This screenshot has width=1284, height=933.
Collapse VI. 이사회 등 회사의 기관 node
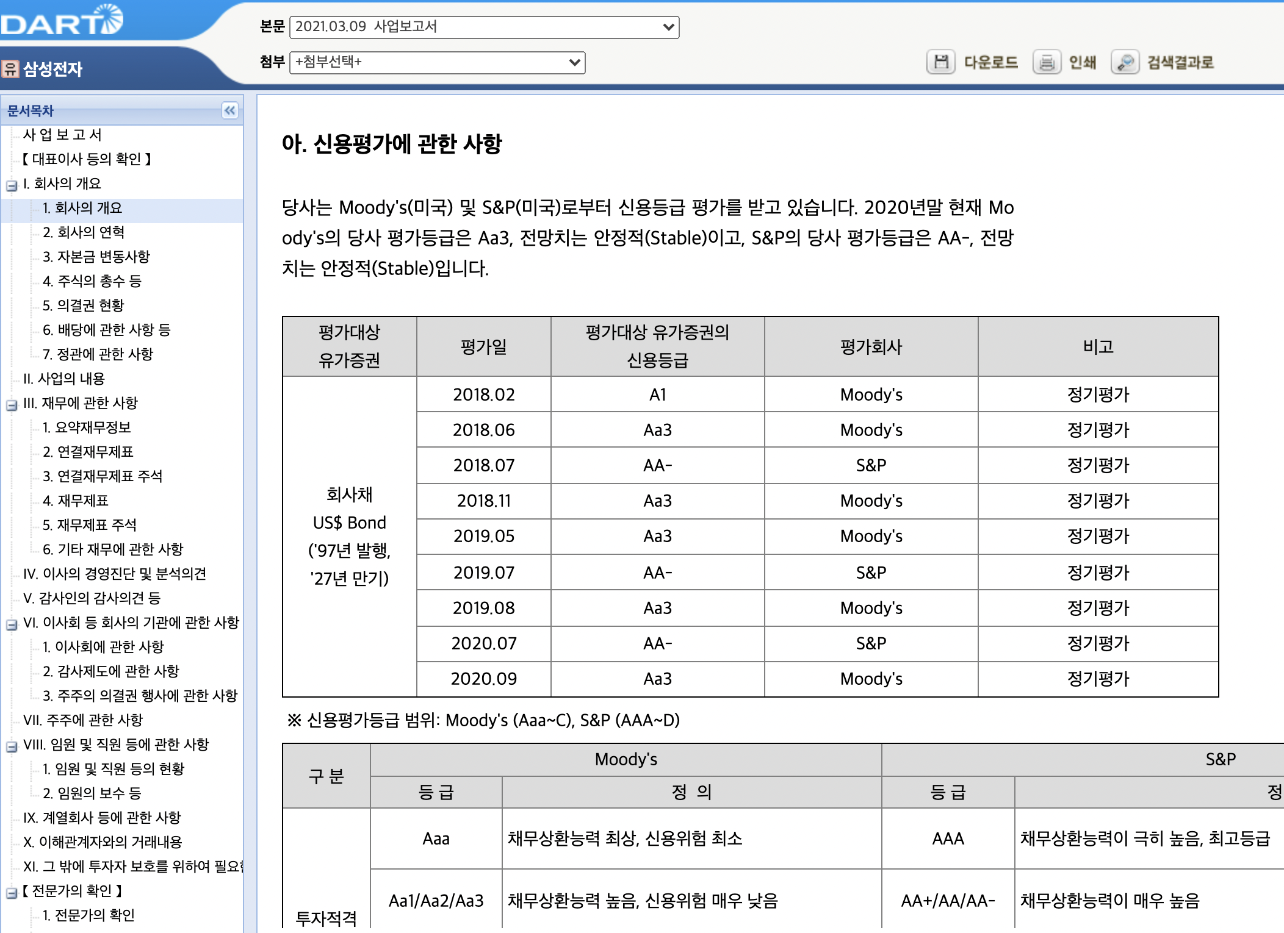pyautogui.click(x=11, y=624)
